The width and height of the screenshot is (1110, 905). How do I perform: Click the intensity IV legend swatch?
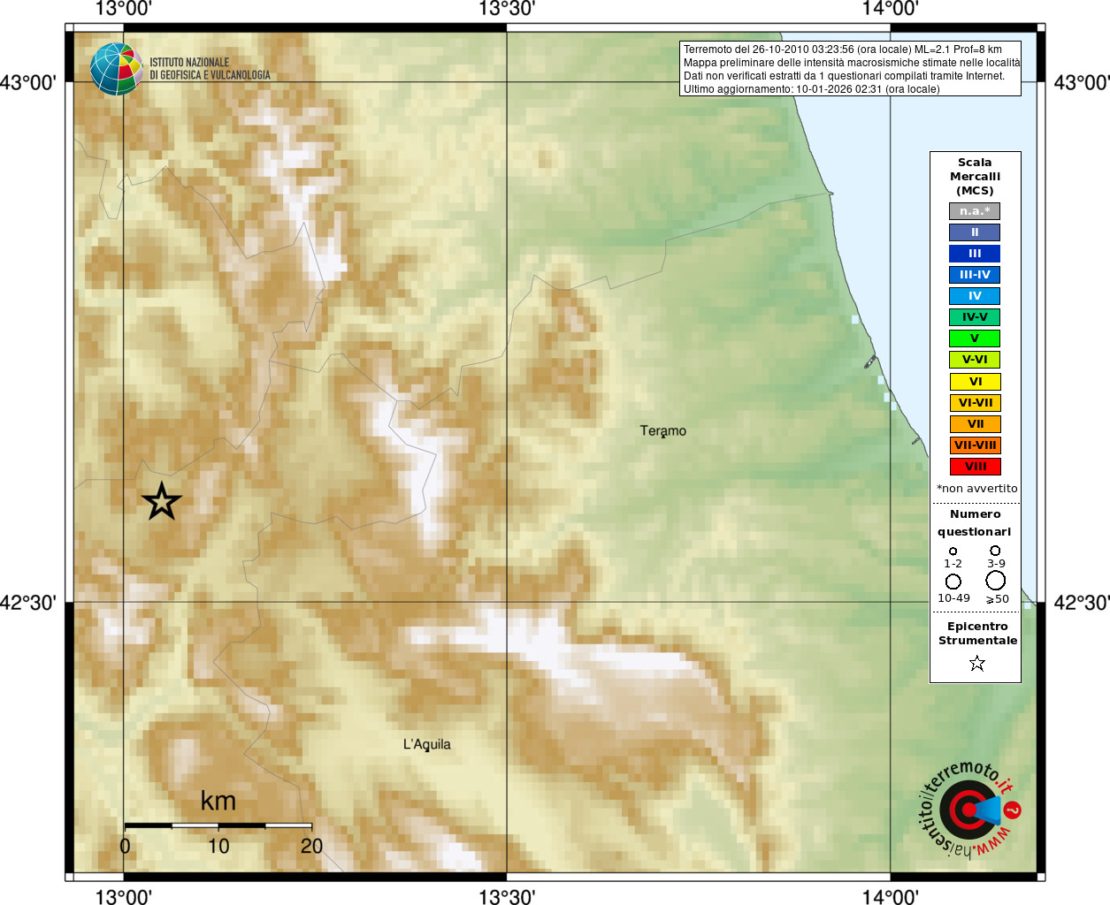[975, 296]
